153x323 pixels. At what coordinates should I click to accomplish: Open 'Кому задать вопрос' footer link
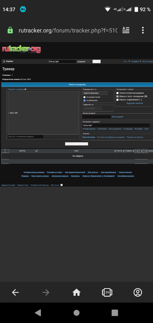pyautogui.click(x=40, y=176)
